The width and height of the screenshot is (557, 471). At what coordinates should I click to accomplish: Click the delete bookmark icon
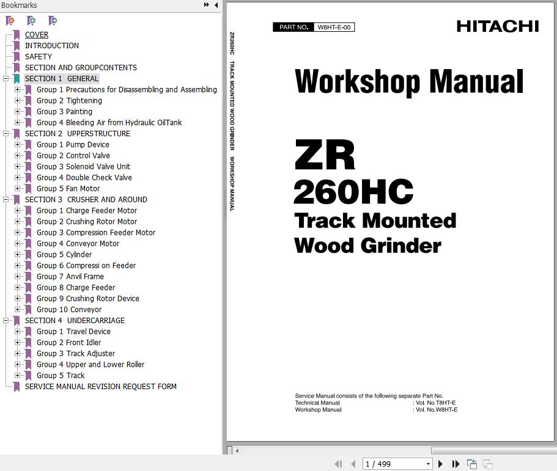click(10, 21)
